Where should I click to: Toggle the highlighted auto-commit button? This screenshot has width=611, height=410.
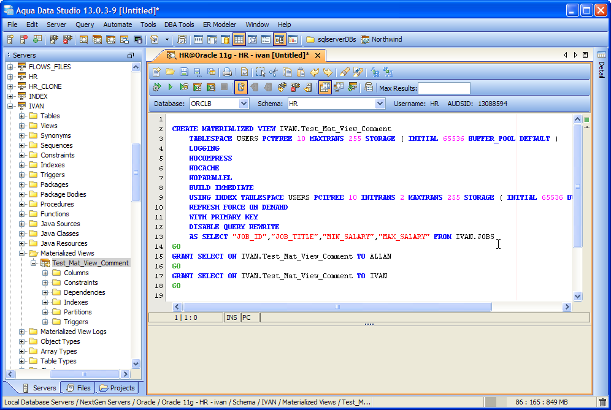240,87
